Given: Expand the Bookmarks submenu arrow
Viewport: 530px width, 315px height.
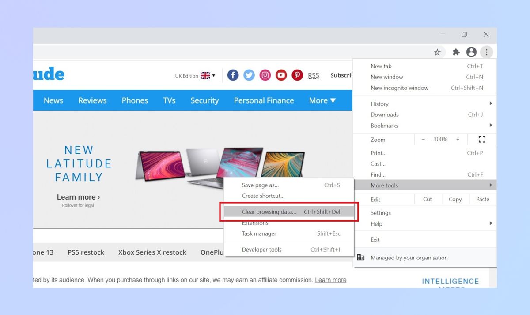Looking at the screenshot, I should (x=490, y=126).
